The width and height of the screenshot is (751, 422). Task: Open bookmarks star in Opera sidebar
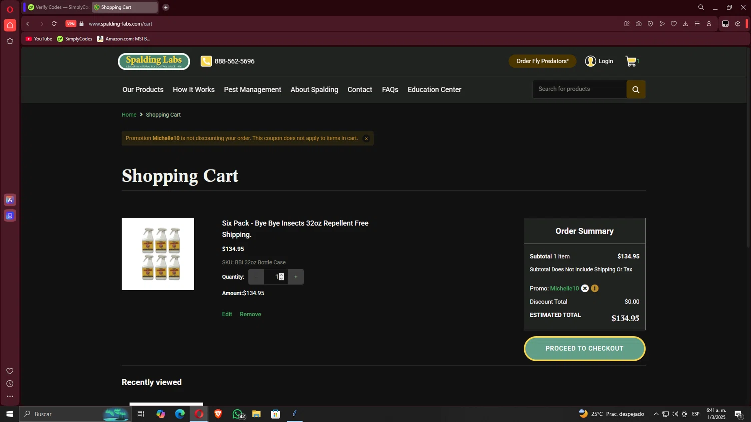(x=10, y=41)
